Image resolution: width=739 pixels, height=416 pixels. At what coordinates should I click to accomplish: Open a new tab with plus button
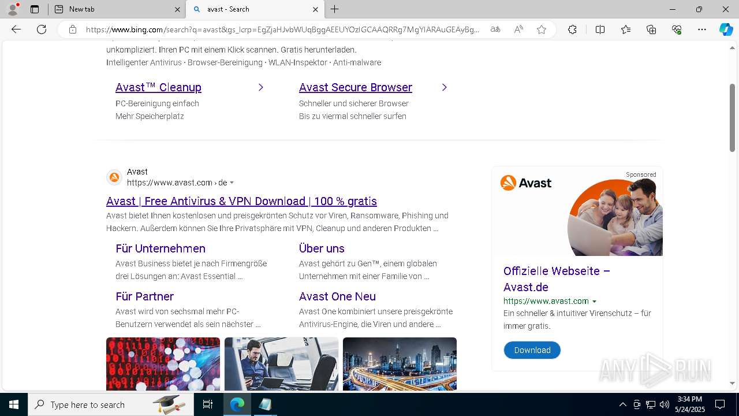[335, 9]
